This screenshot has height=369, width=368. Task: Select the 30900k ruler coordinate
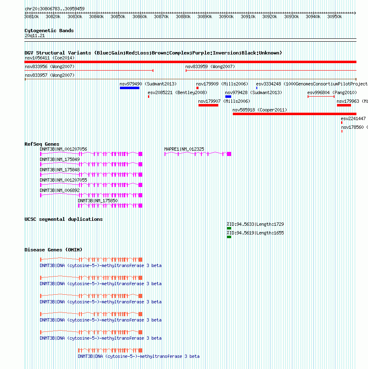click(x=226, y=17)
